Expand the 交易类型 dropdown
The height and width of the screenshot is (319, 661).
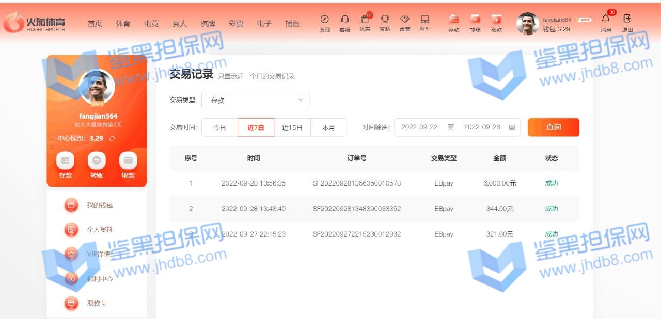256,100
